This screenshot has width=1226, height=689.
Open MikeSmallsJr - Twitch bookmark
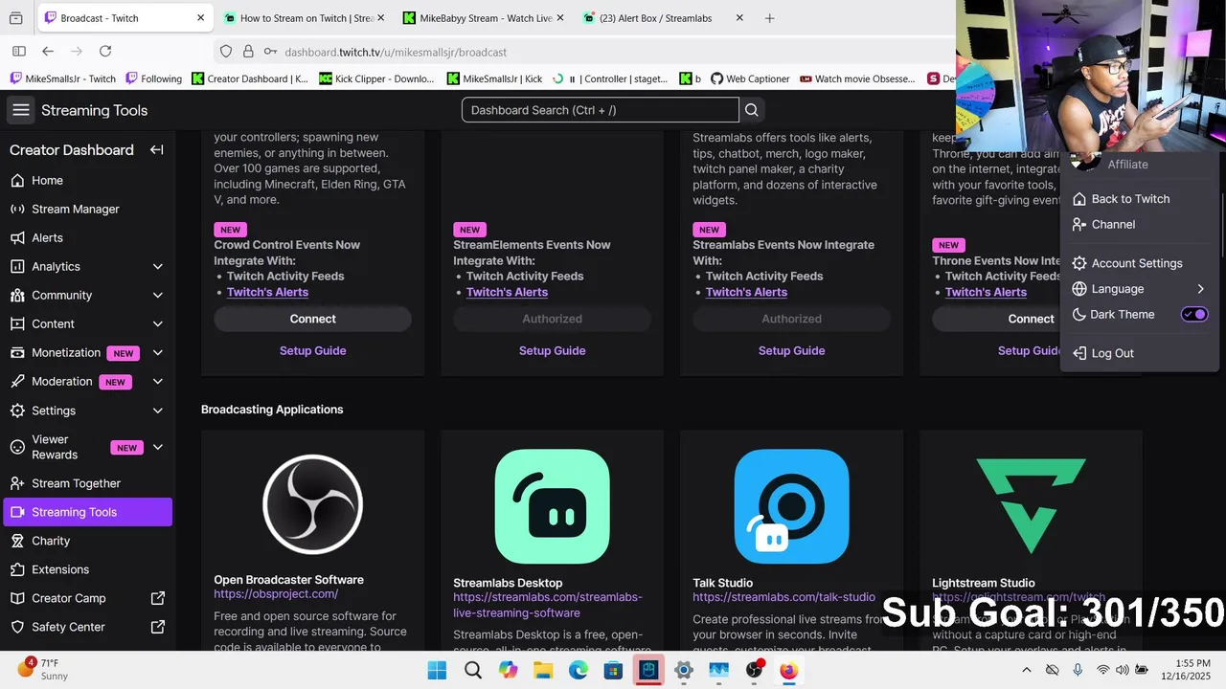(63, 79)
